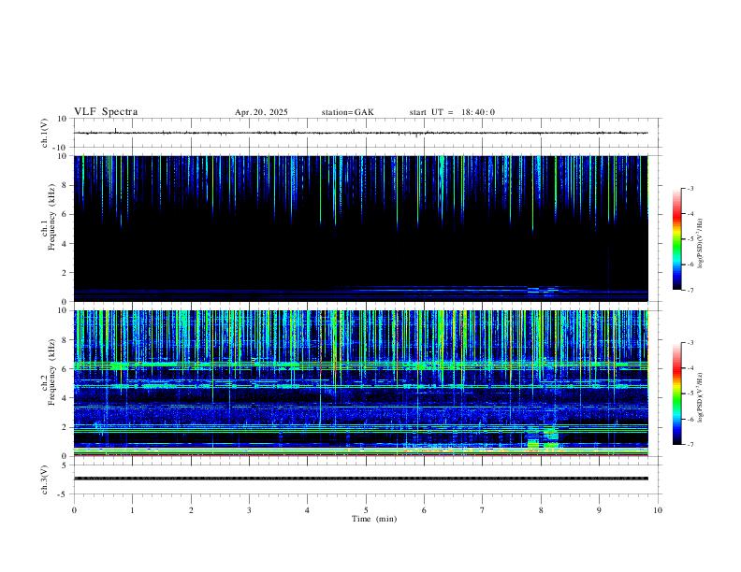The image size is (741, 572).
Task: Click the 'start UT = 18:40:0' label
Action: [x=452, y=112]
